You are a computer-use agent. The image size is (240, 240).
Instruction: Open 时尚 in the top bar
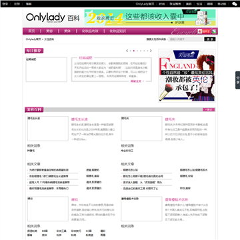162,4
